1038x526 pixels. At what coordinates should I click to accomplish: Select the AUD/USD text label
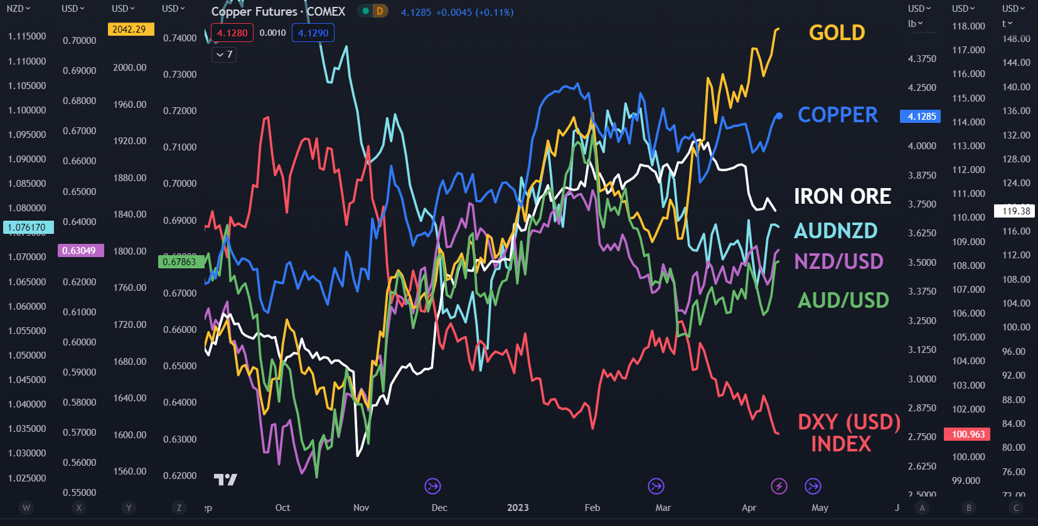843,300
